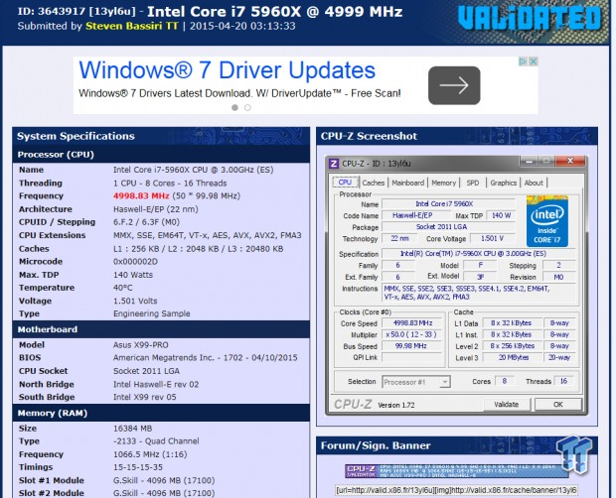Click the Intel Core i7 inside logo
The height and width of the screenshot is (498, 616).
pos(547,221)
